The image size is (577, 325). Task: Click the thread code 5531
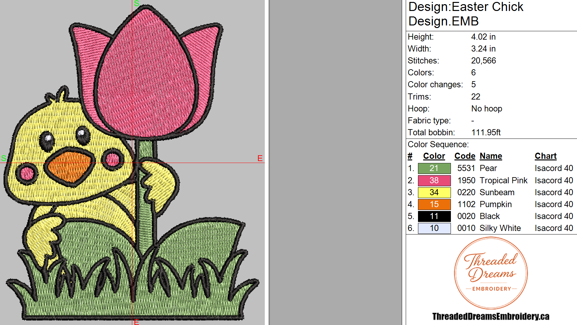466,168
